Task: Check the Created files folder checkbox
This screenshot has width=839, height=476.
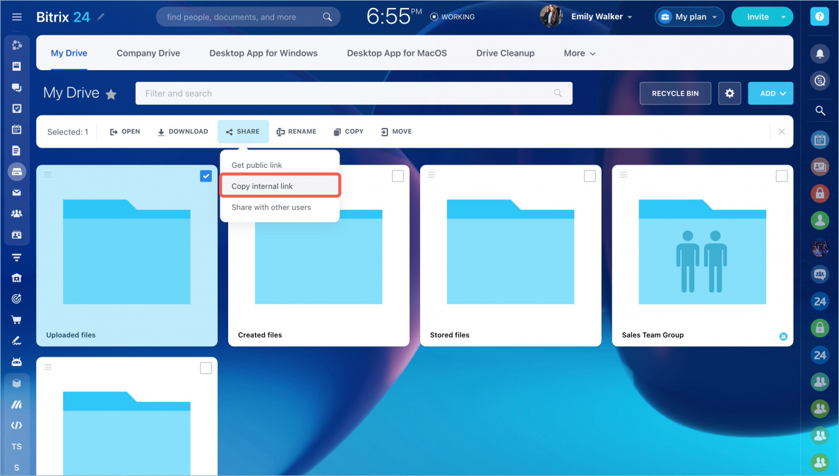Action: coord(398,176)
